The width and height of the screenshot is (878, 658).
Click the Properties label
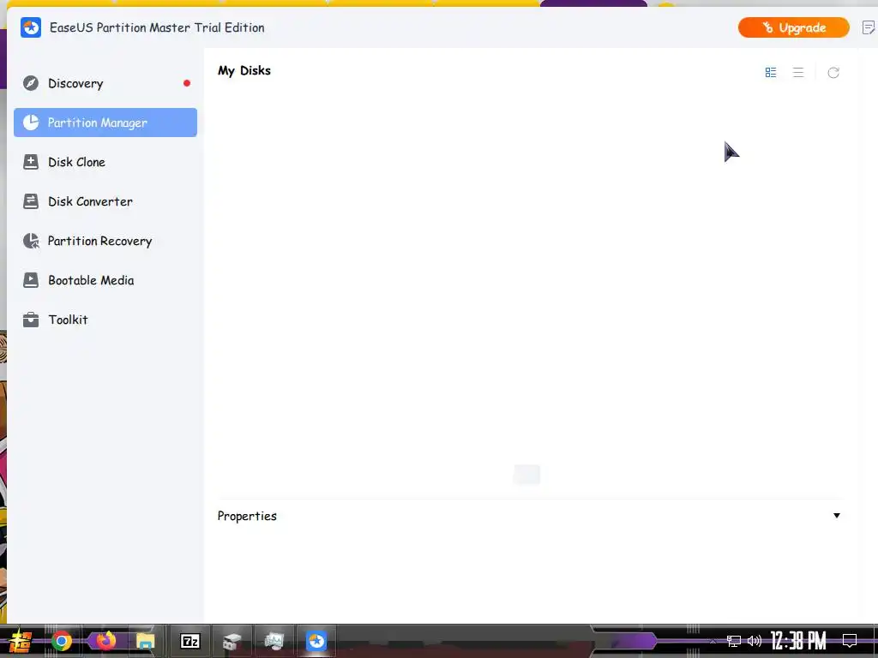pyautogui.click(x=247, y=516)
